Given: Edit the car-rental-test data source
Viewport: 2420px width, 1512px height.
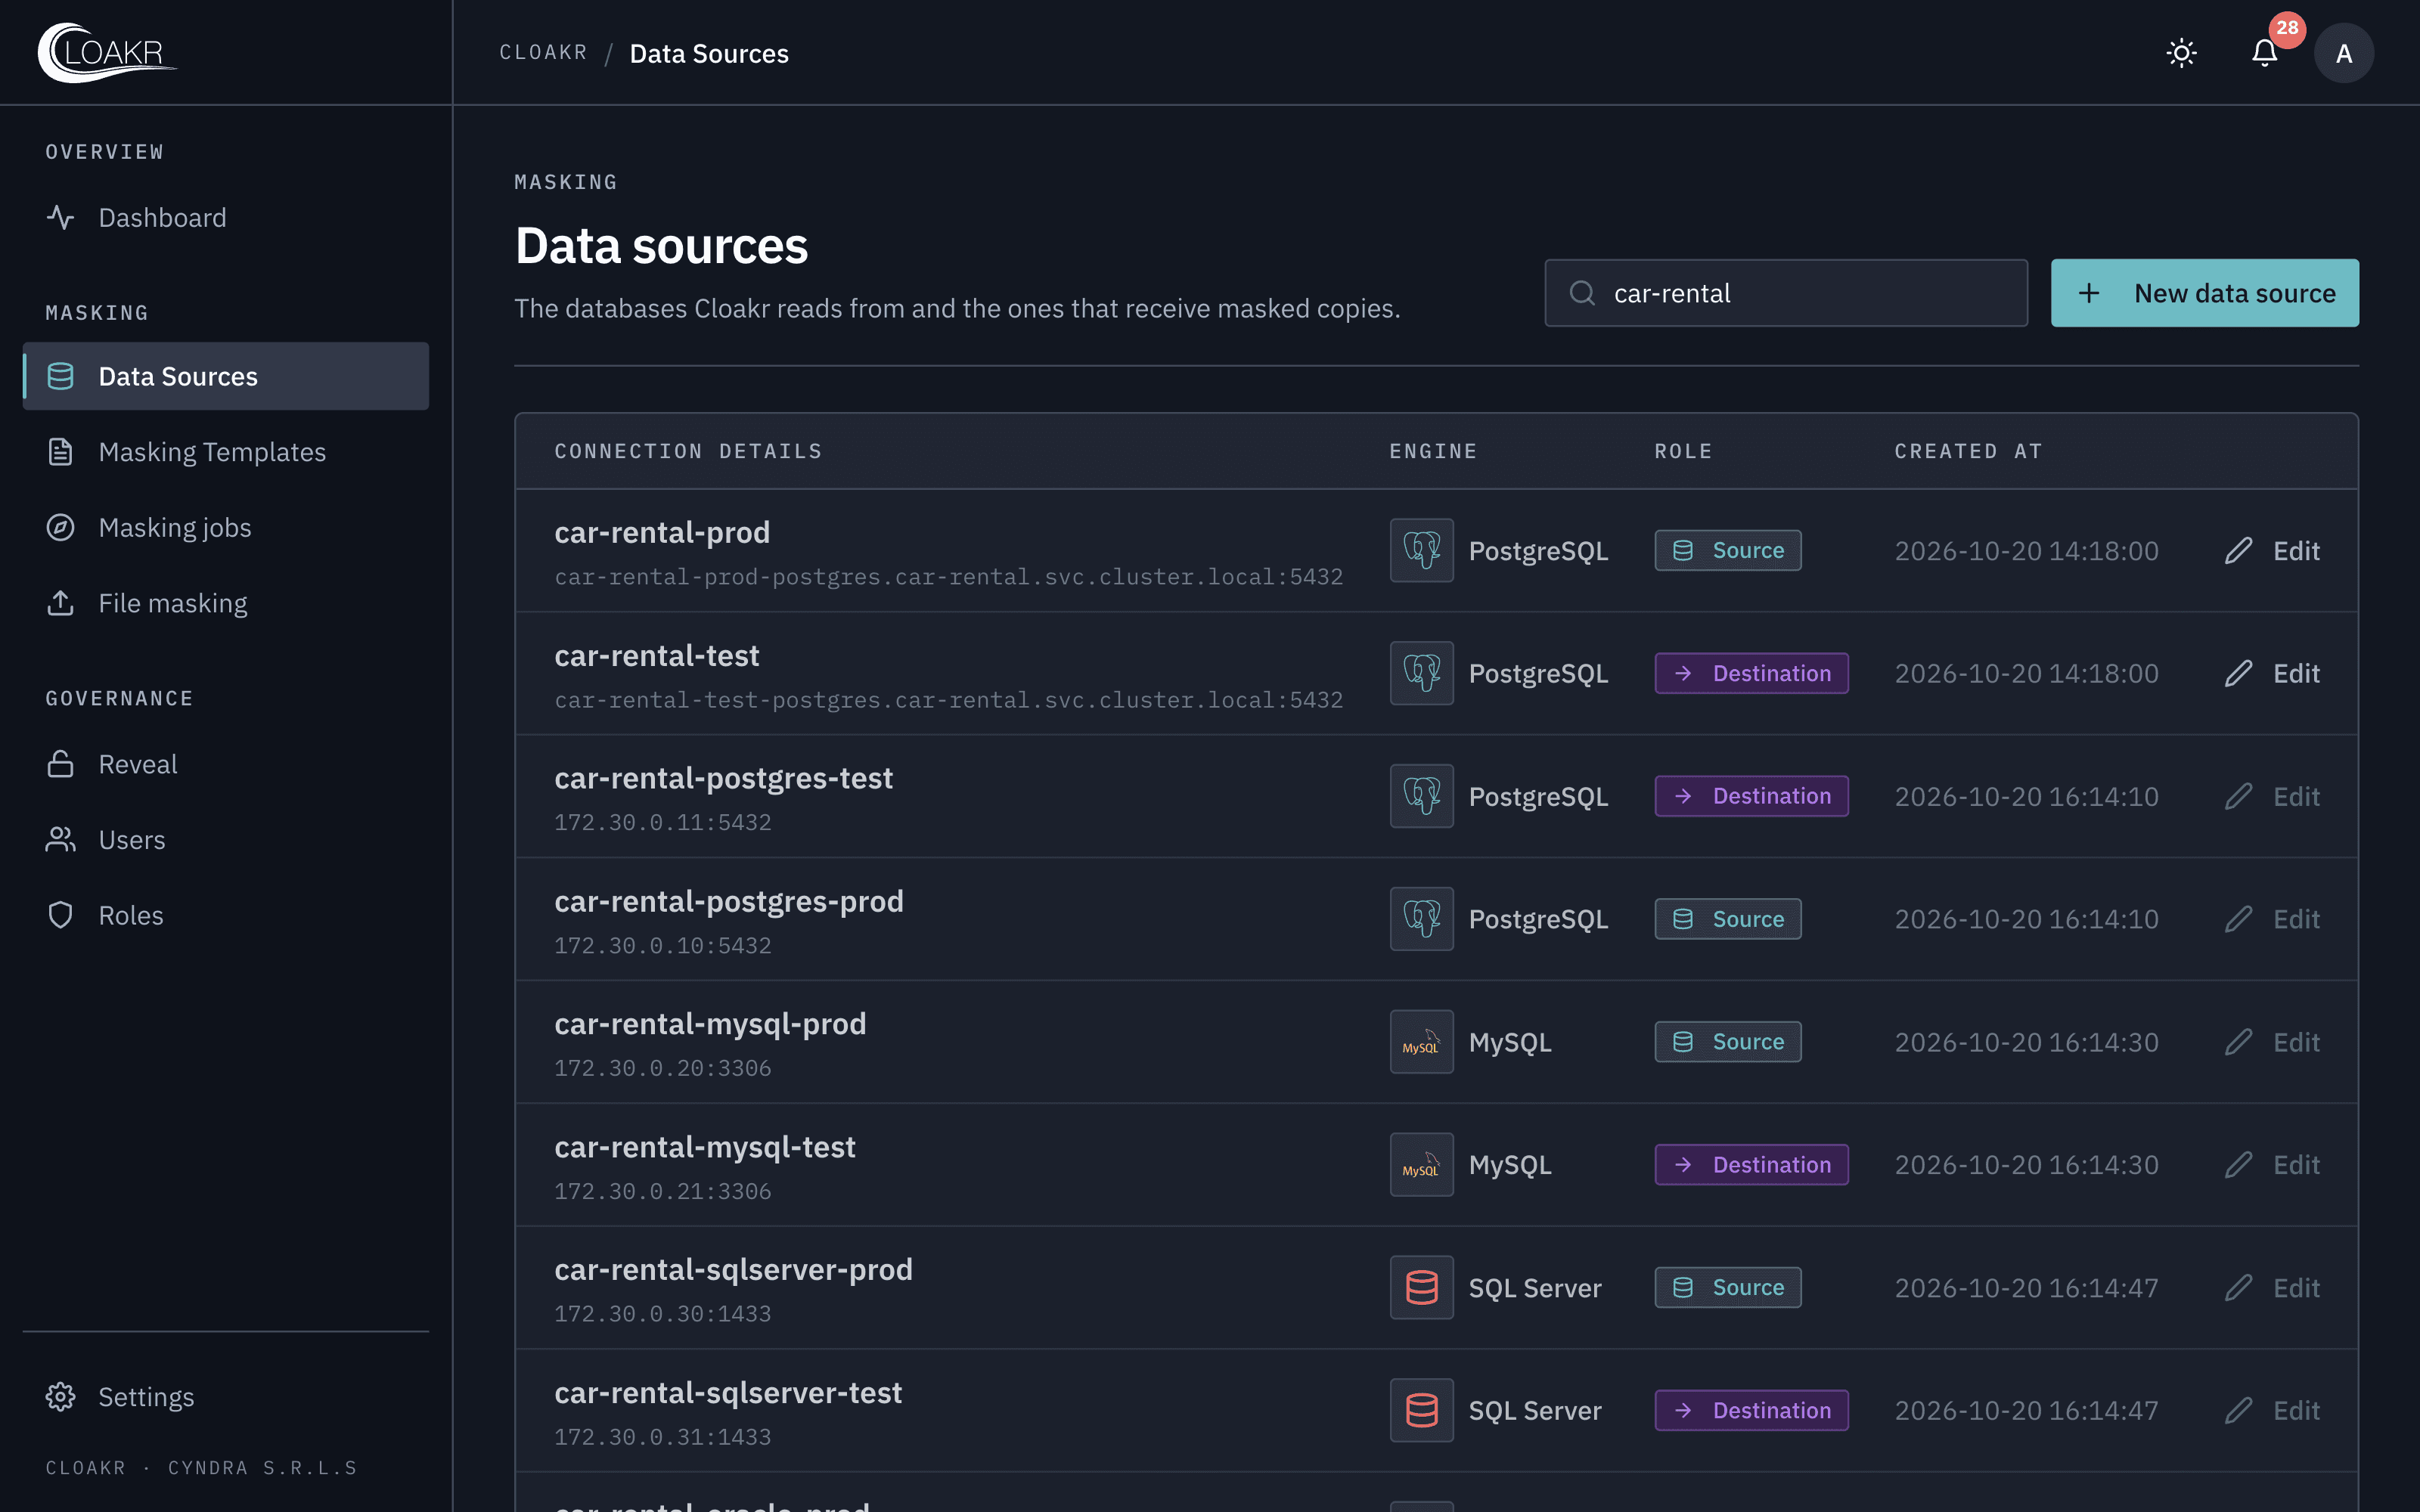Looking at the screenshot, I should tap(2272, 673).
